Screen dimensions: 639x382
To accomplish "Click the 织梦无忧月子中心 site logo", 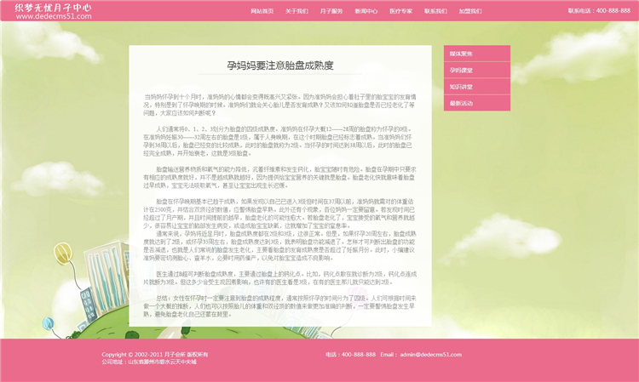I will pyautogui.click(x=53, y=7).
